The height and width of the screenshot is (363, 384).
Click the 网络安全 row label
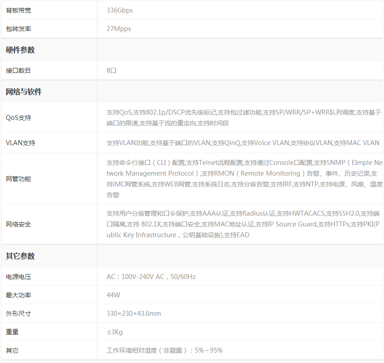18,224
